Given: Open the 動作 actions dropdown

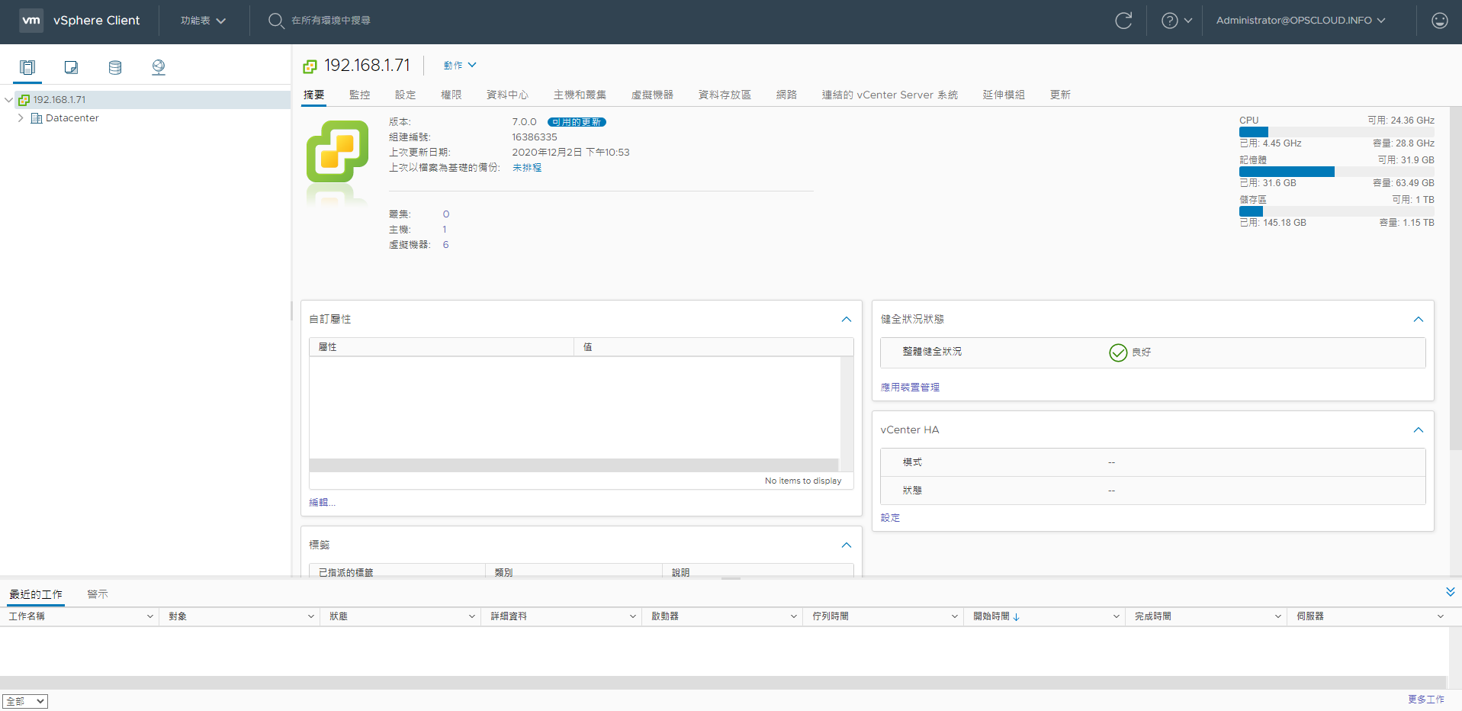Looking at the screenshot, I should click(460, 66).
